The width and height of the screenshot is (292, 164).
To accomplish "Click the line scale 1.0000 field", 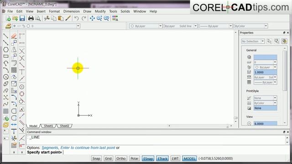I will pyautogui.click(x=266, y=72).
